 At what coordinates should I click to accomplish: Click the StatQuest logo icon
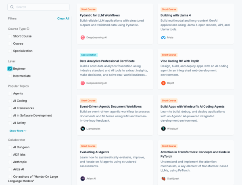click(163, 179)
